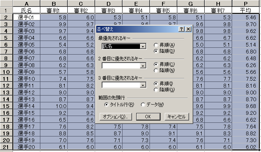The width and height of the screenshot is (261, 152).
Task: Select column header P
Action: click(x=246, y=3)
